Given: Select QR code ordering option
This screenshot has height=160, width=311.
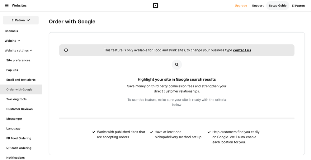Looking at the screenshot, I should tap(19, 148).
